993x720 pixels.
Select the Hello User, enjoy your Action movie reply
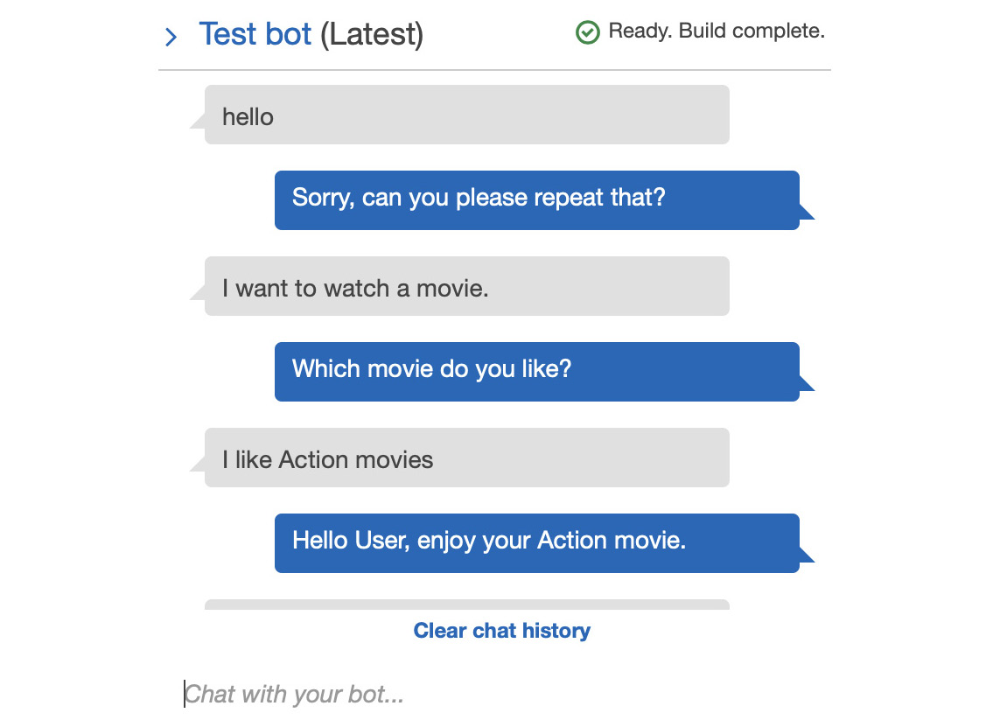click(x=536, y=543)
